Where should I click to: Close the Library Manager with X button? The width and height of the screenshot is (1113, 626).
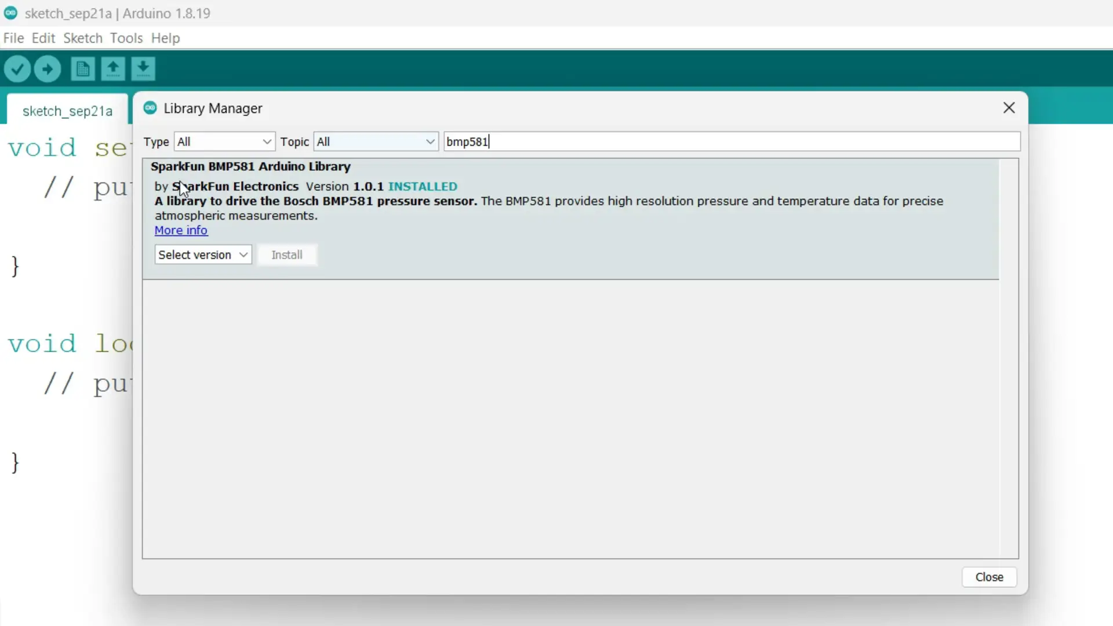1009,108
